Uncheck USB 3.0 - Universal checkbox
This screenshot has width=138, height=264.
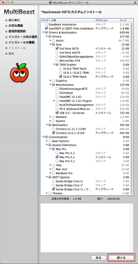pos(57,113)
